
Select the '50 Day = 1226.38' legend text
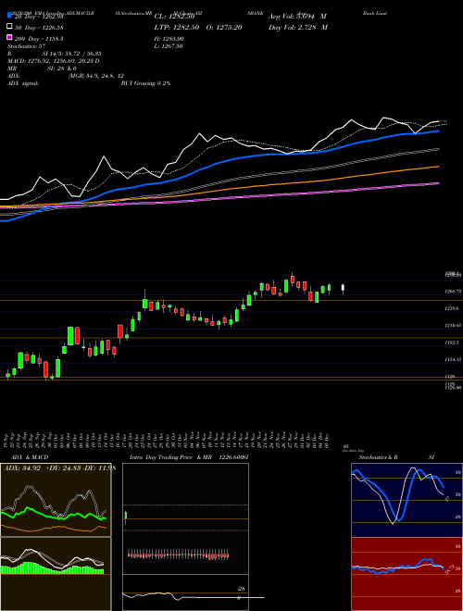pyautogui.click(x=40, y=28)
